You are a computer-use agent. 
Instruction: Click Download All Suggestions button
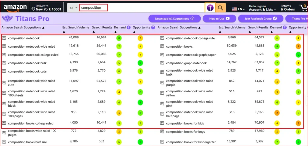[175, 19]
